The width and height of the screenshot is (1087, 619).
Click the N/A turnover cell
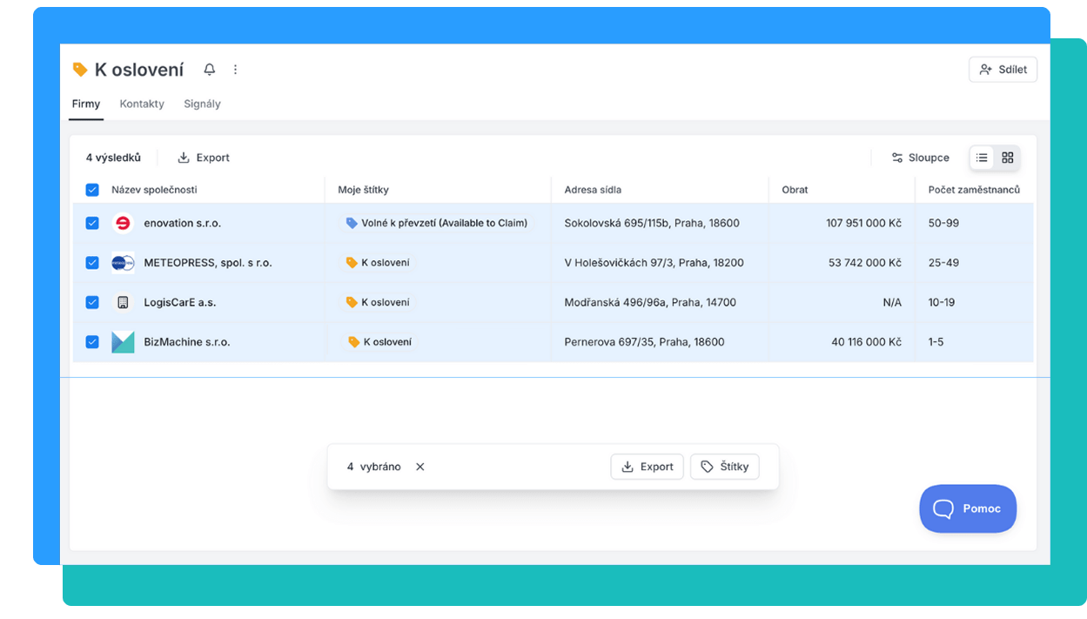(x=892, y=302)
